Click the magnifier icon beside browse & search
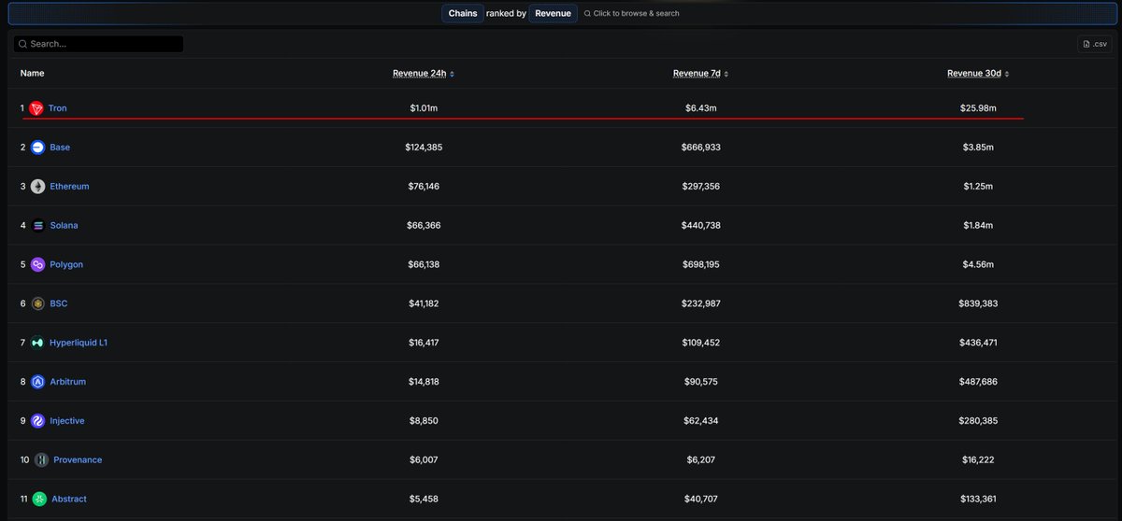This screenshot has height=521, width=1122. [x=587, y=14]
